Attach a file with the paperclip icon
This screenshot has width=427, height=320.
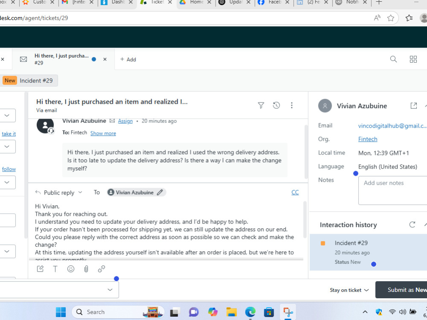pyautogui.click(x=86, y=269)
